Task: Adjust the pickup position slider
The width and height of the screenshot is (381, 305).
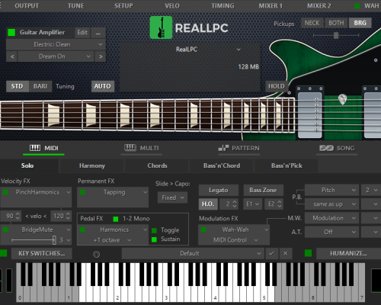Action: pos(336,35)
